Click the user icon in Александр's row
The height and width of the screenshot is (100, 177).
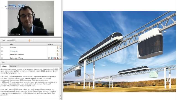58,51
